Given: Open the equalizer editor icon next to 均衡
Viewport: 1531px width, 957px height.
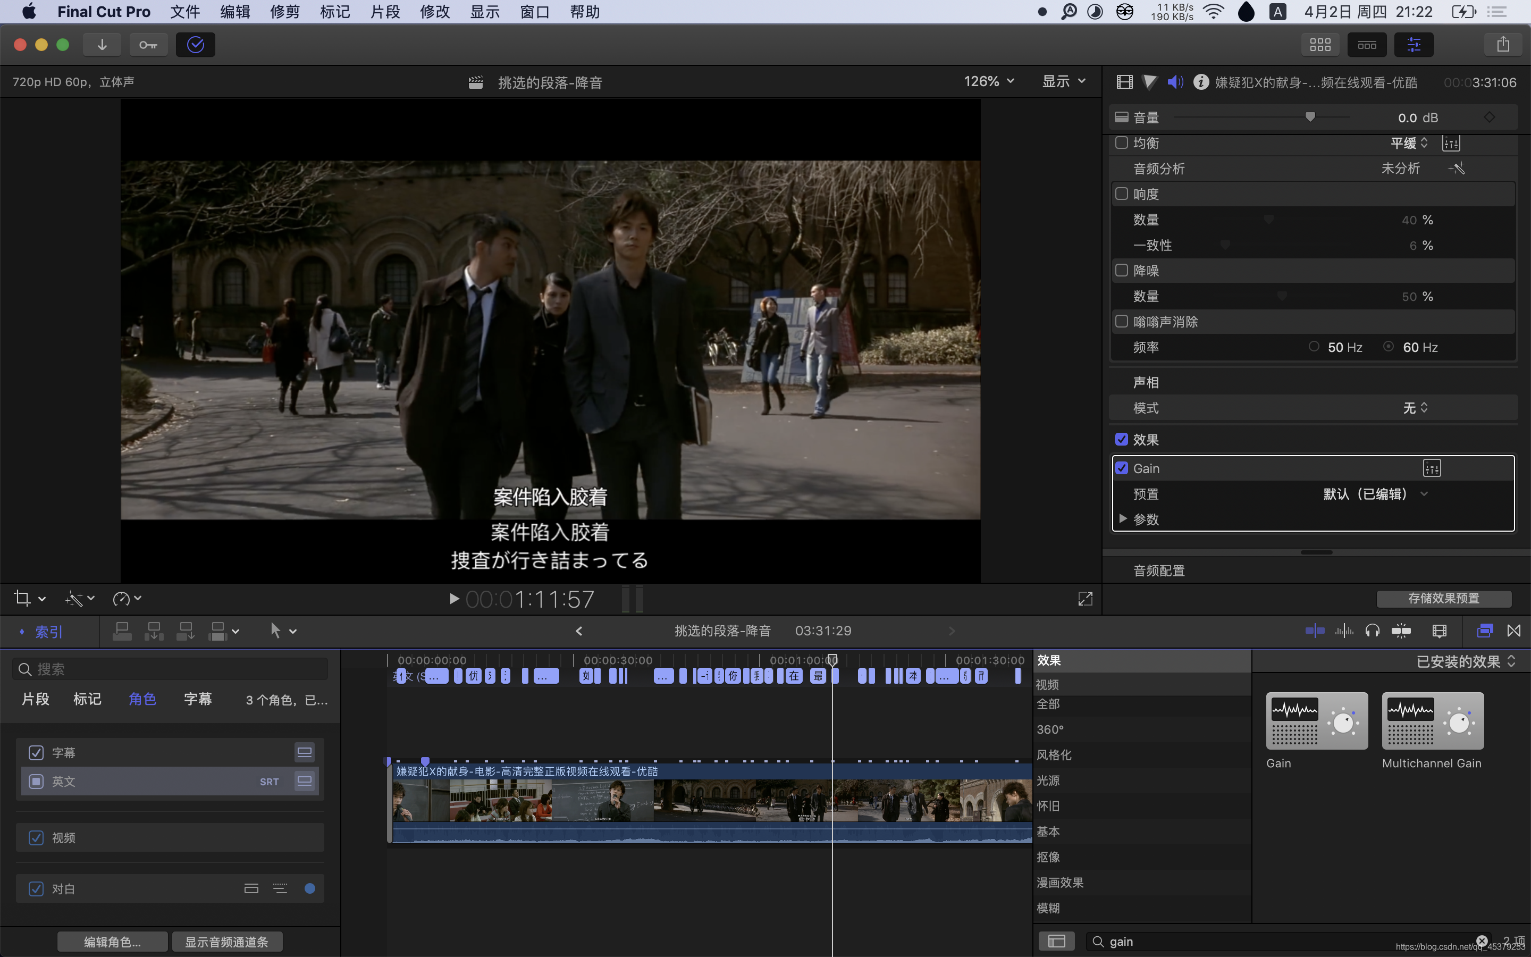Looking at the screenshot, I should click(x=1451, y=143).
